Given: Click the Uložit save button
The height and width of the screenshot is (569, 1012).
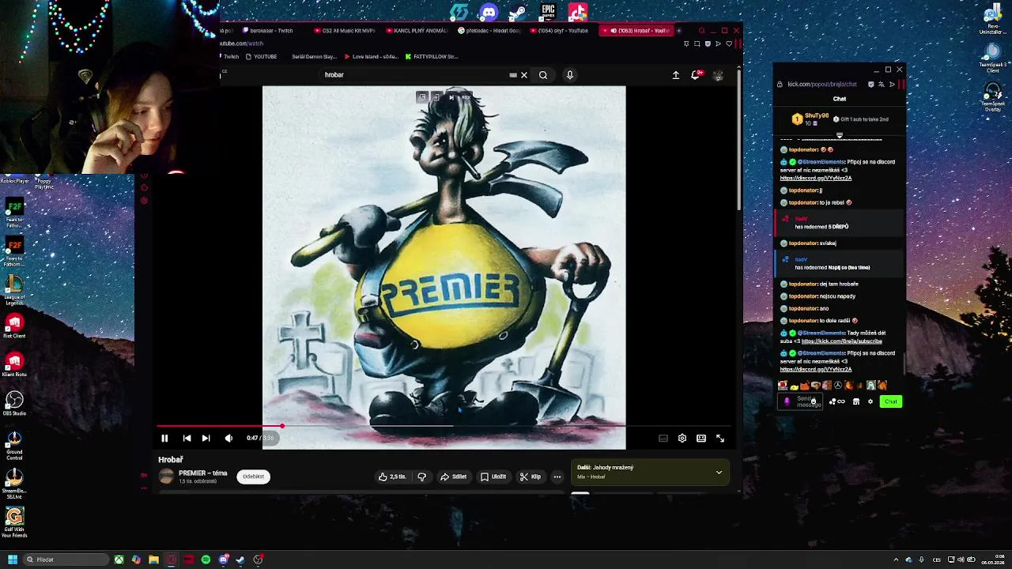Looking at the screenshot, I should coord(493,477).
